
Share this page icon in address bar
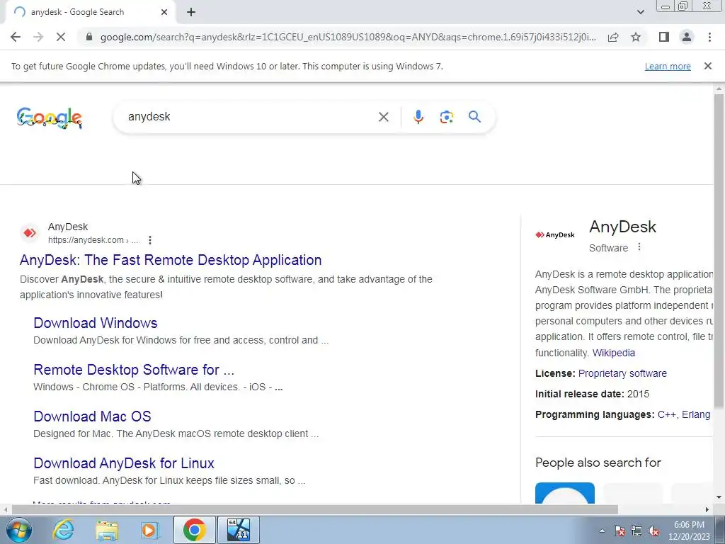(613, 37)
